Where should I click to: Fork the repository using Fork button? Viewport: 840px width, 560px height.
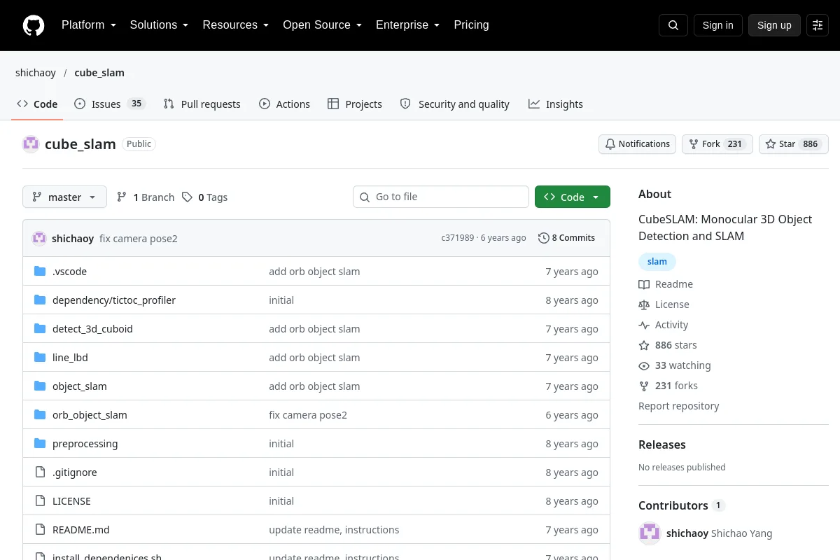click(x=717, y=144)
